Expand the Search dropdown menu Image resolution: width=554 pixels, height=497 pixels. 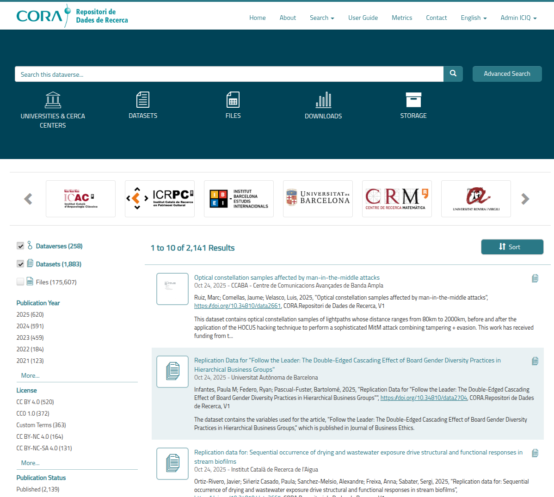pyautogui.click(x=321, y=18)
